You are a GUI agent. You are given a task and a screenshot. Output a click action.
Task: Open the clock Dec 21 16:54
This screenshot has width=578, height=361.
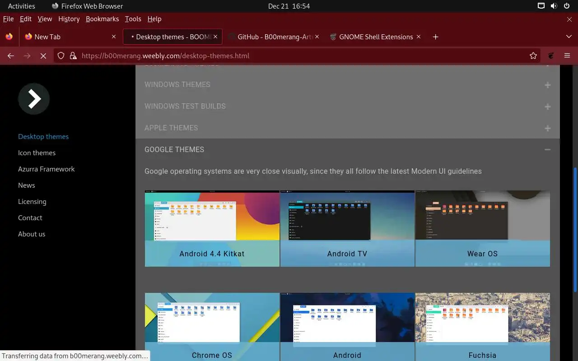click(x=289, y=6)
